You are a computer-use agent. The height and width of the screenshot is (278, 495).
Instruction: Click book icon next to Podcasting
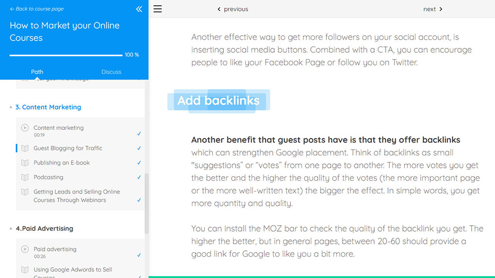pyautogui.click(x=25, y=177)
